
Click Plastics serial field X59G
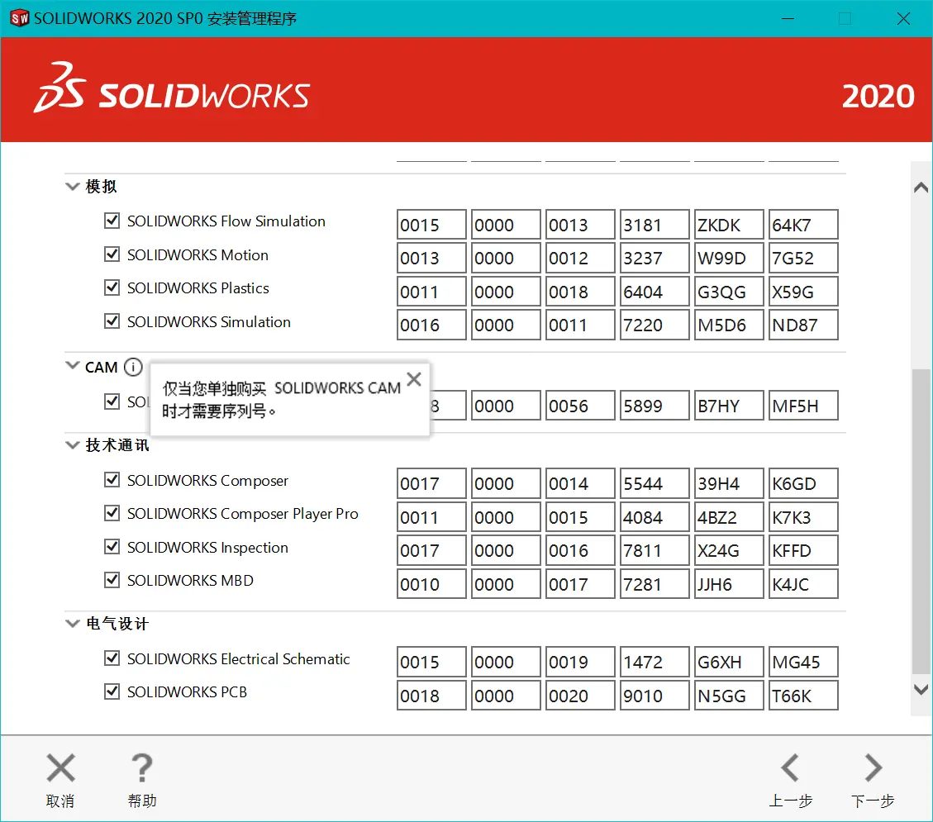tap(803, 292)
